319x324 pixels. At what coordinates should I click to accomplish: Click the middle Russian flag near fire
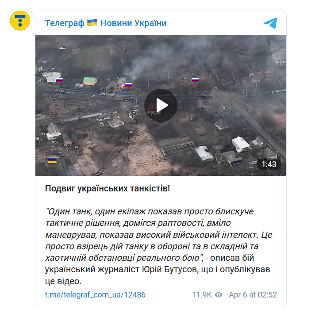click(x=128, y=85)
